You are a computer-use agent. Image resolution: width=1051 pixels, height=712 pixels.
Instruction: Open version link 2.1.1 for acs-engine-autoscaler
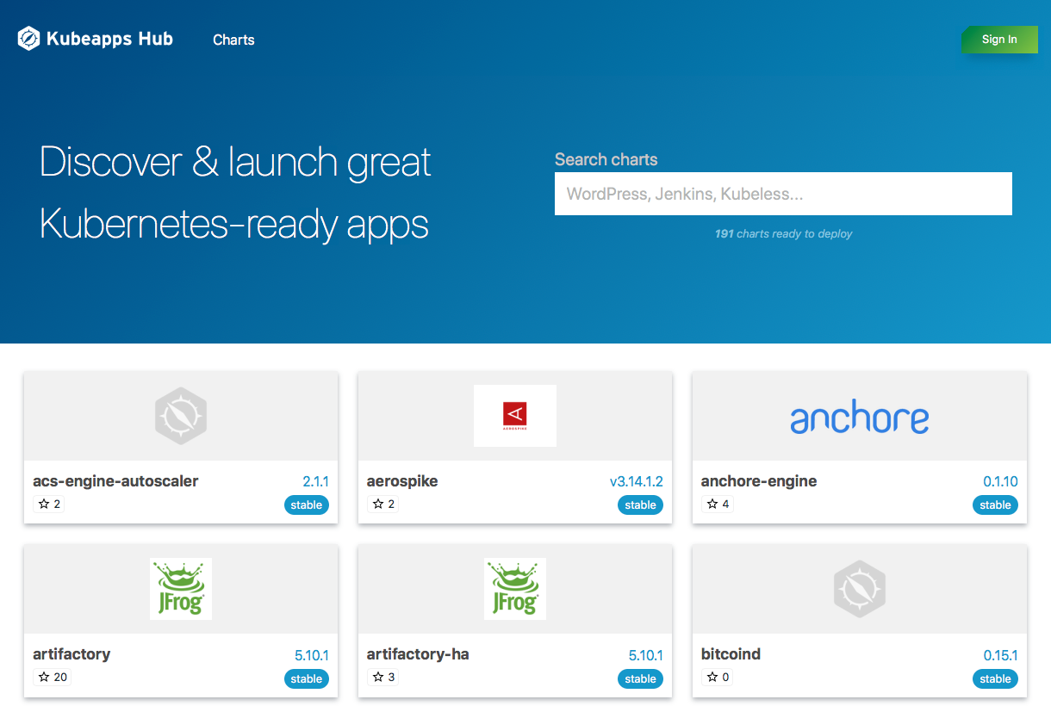[x=315, y=480]
